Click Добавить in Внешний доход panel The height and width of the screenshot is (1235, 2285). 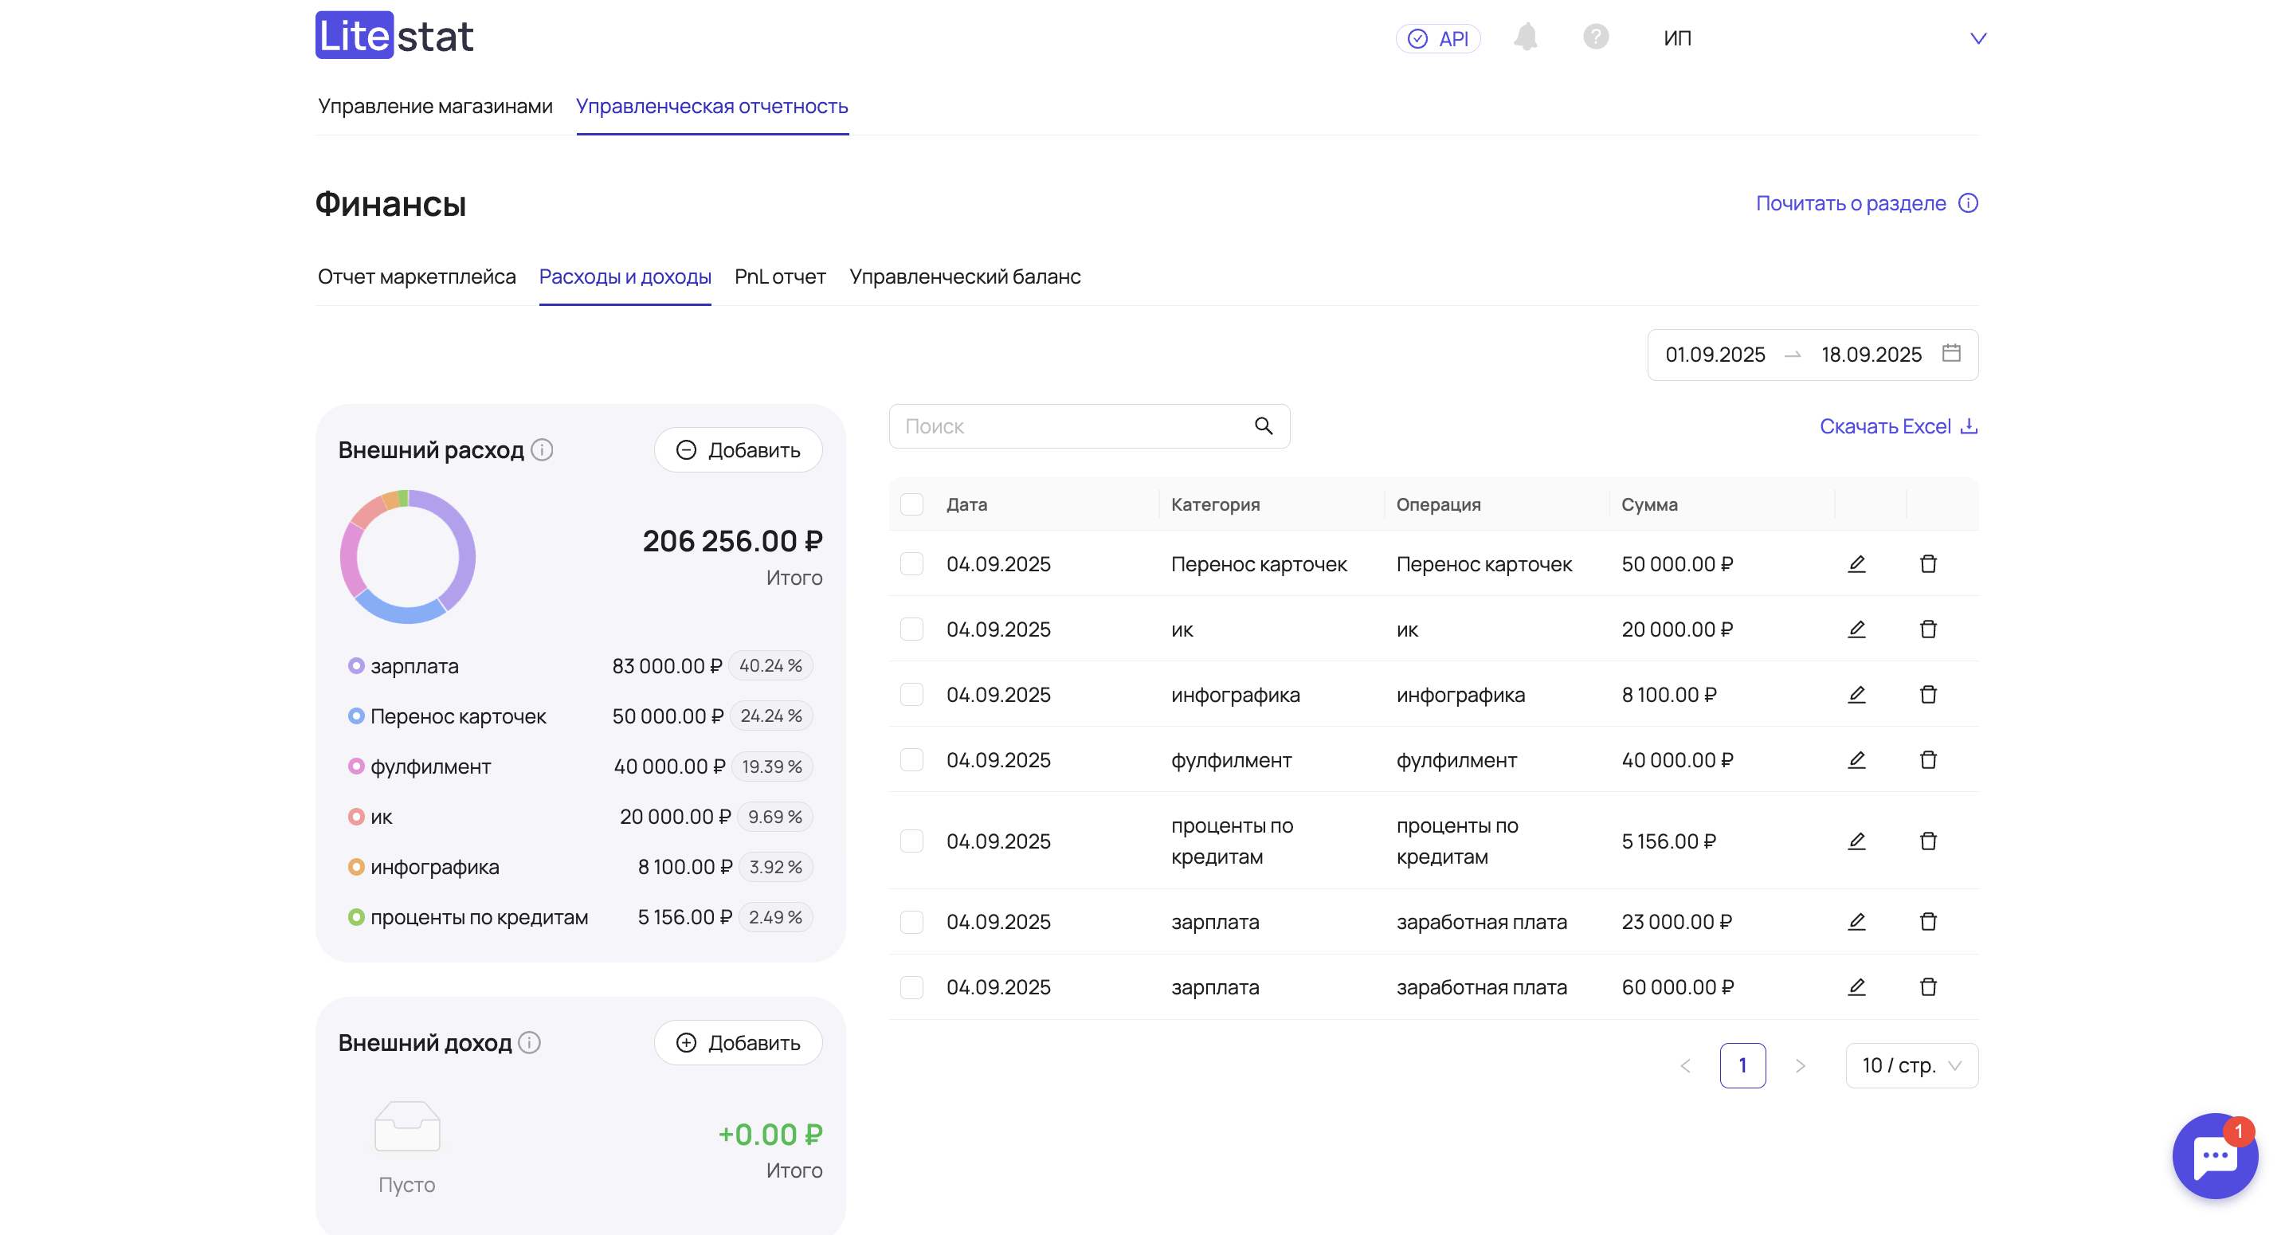coord(738,1043)
